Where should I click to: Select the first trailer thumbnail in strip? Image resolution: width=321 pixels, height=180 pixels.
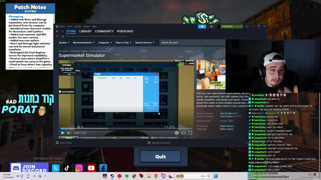tap(68, 137)
